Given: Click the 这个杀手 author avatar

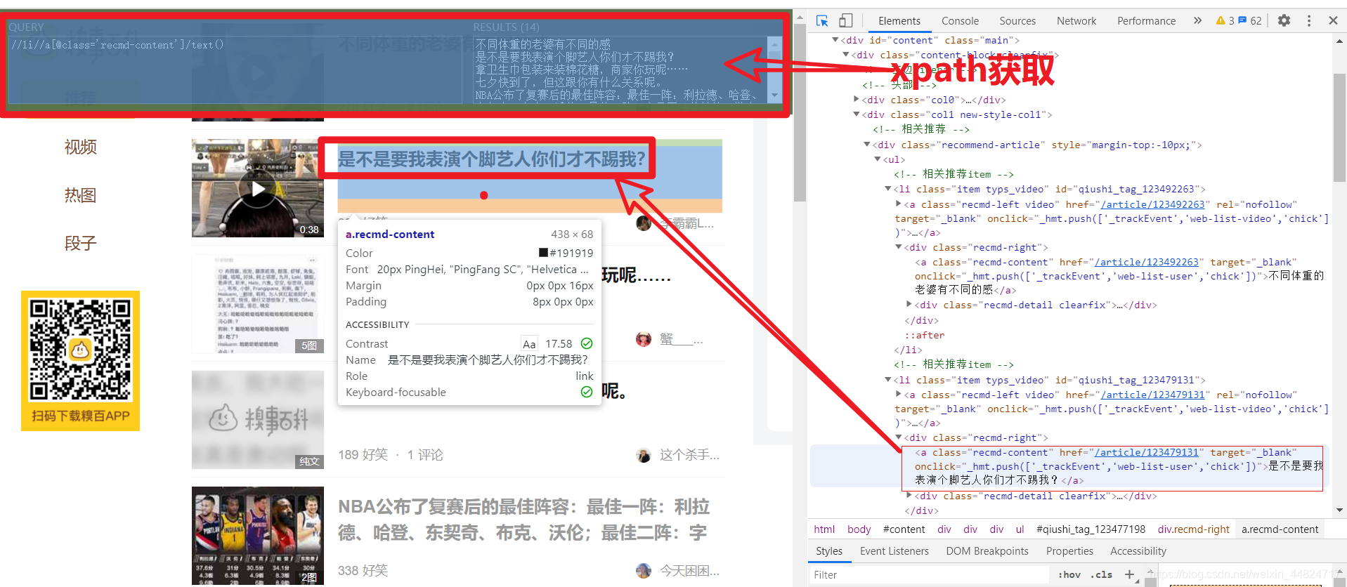Looking at the screenshot, I should pos(644,455).
